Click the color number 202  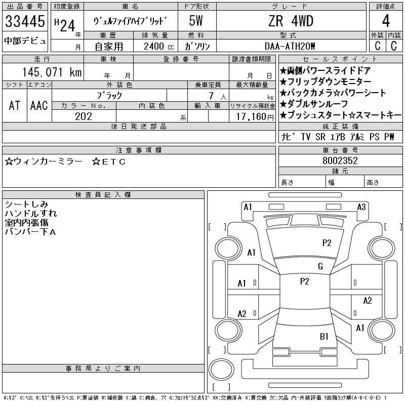pyautogui.click(x=84, y=116)
